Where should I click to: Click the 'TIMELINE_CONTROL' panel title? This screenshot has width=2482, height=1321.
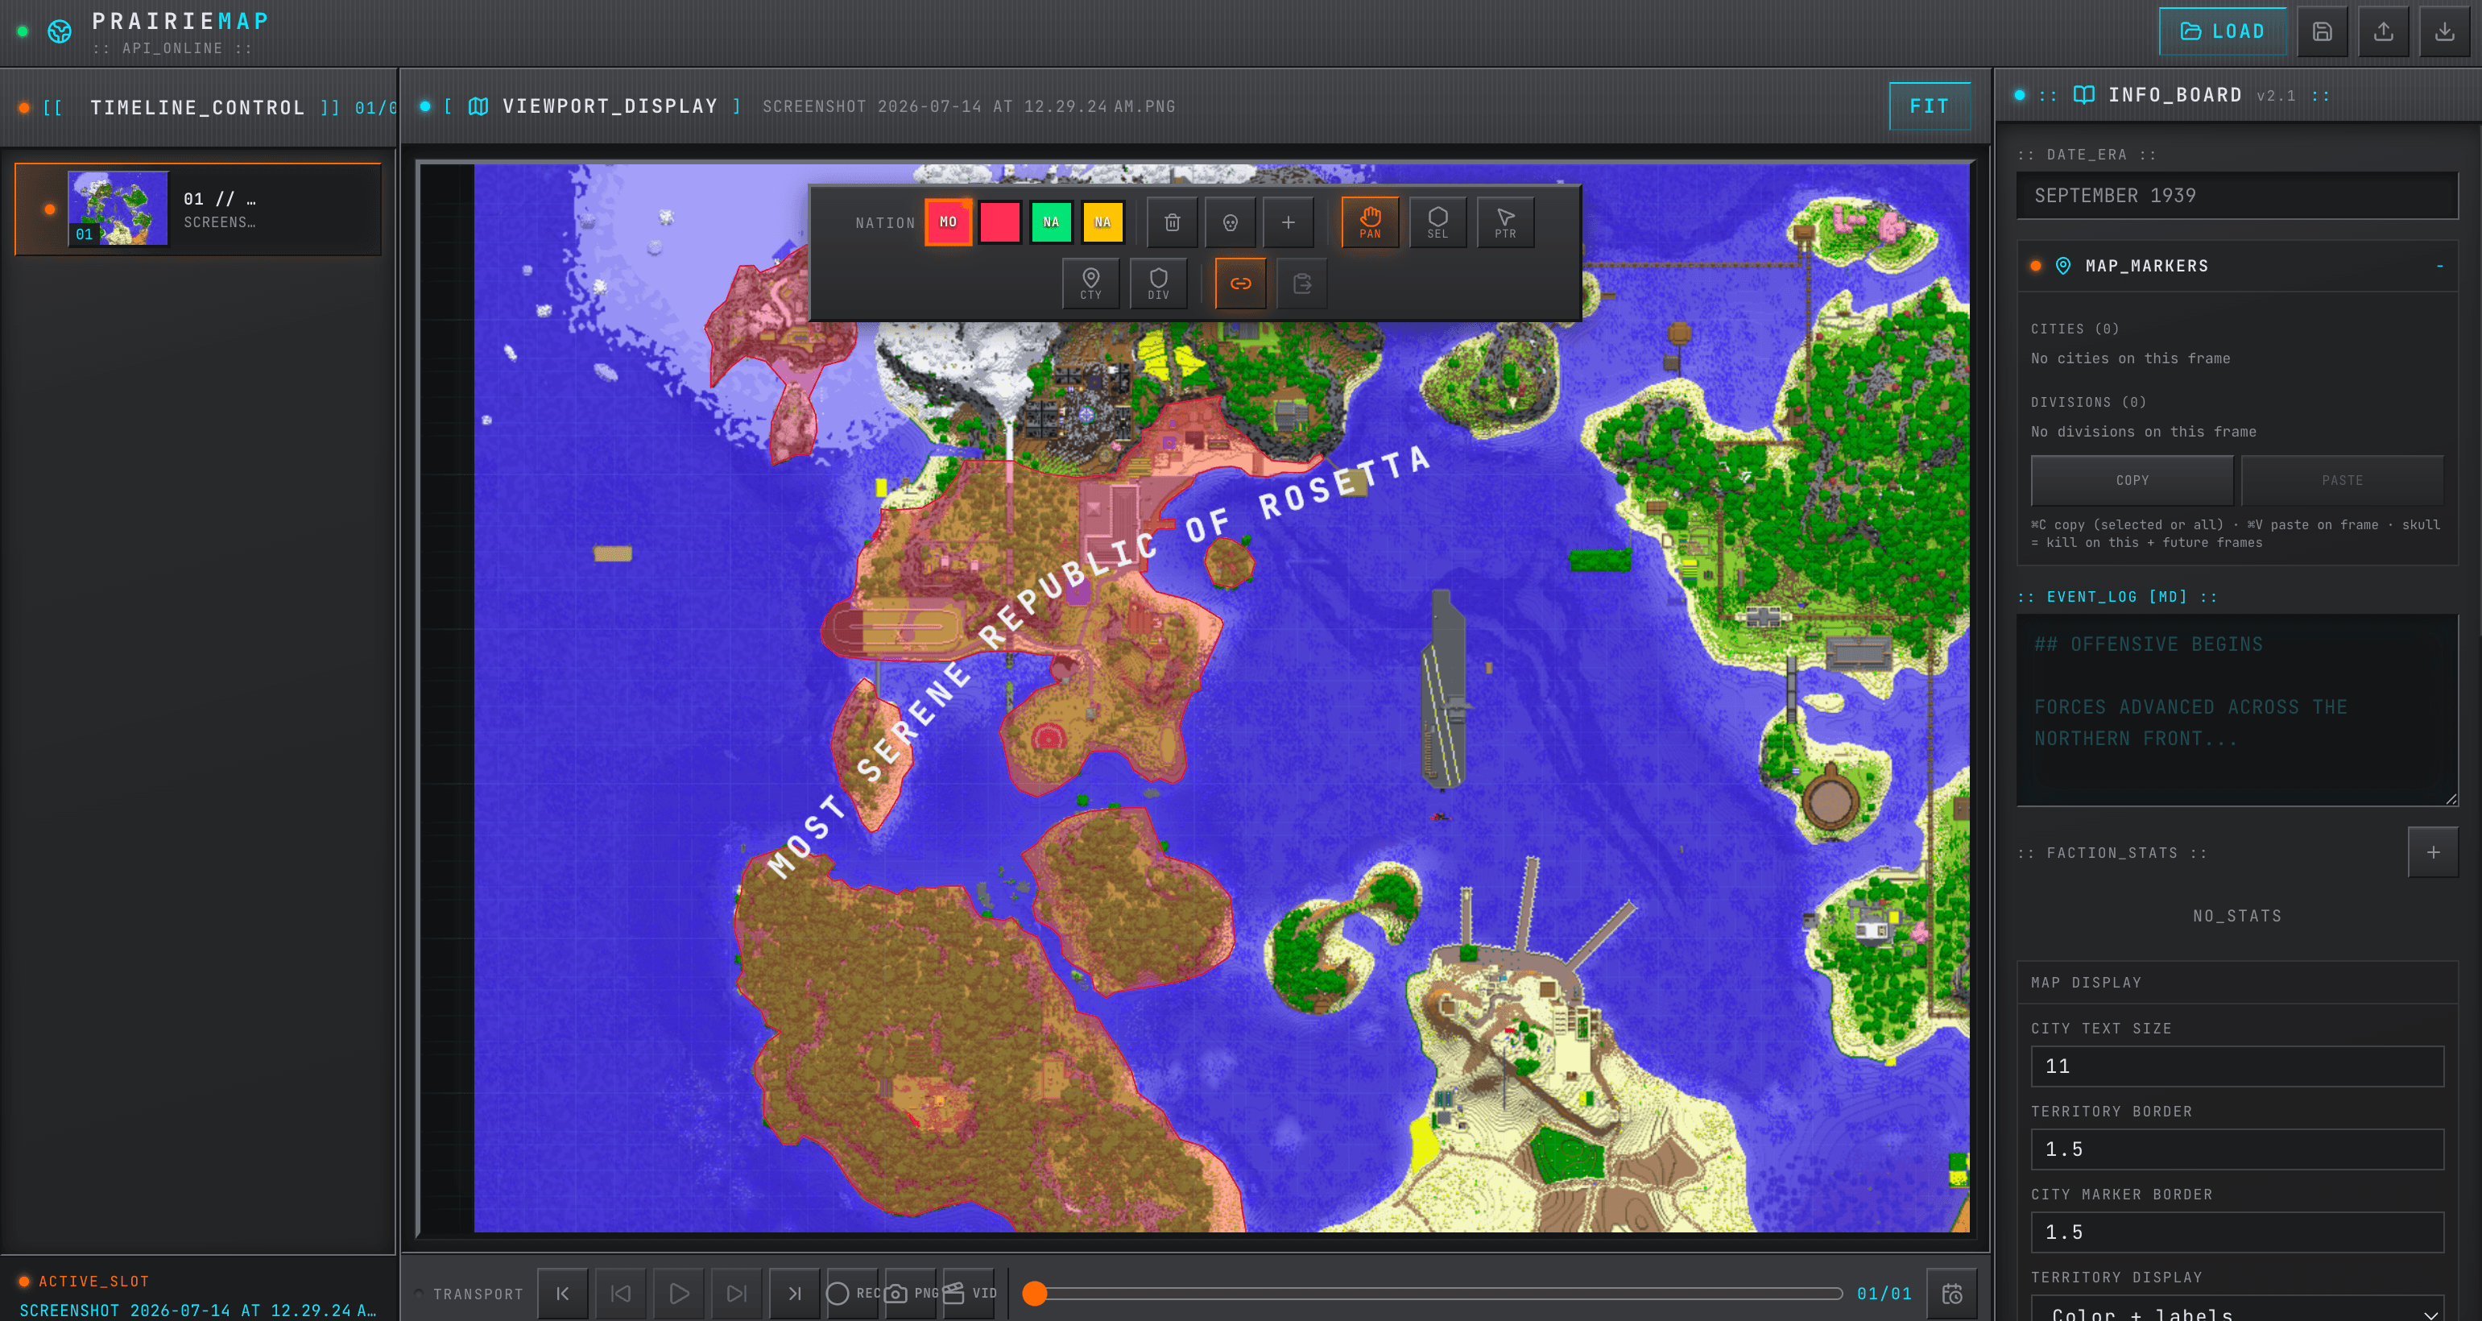click(x=197, y=108)
